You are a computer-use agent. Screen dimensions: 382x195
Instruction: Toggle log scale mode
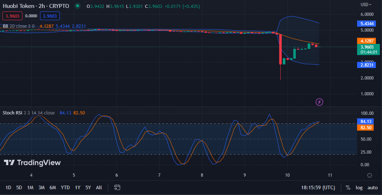pos(359,188)
